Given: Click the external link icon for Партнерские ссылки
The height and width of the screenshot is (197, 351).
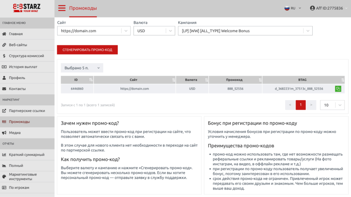Looking at the screenshot, I should (x=4, y=111).
